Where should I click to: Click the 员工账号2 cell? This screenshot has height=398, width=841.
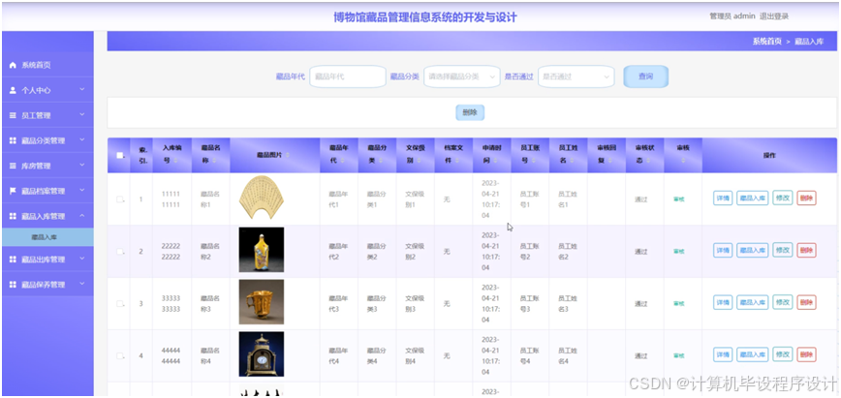point(529,251)
